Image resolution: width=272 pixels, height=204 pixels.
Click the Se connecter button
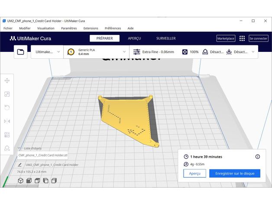pos(258,38)
